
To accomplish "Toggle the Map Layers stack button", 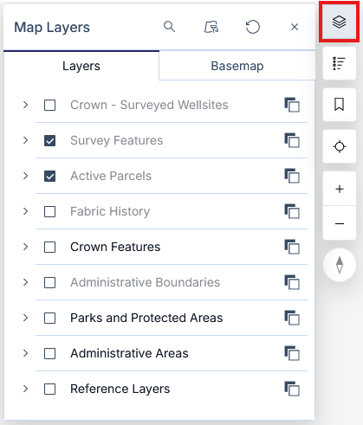I will tap(339, 22).
